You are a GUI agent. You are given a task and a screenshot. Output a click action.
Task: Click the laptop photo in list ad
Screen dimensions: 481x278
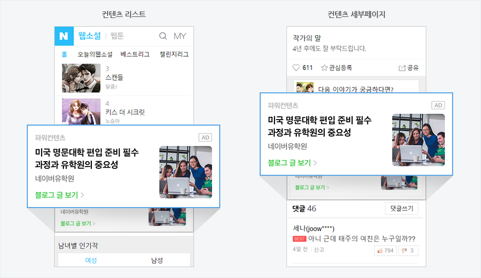click(x=186, y=172)
